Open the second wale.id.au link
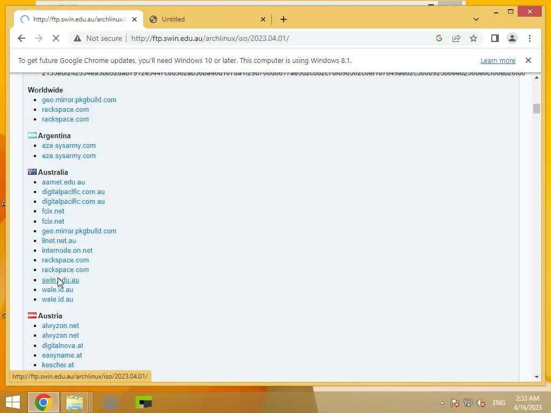 tap(58, 299)
